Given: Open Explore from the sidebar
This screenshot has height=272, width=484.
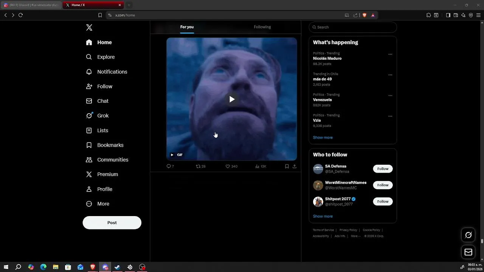Looking at the screenshot, I should click(100, 57).
